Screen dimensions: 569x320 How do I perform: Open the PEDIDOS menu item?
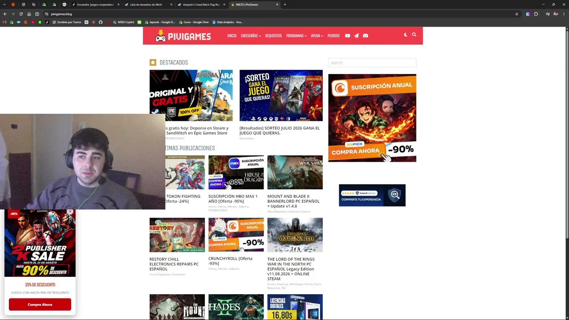pos(333,36)
